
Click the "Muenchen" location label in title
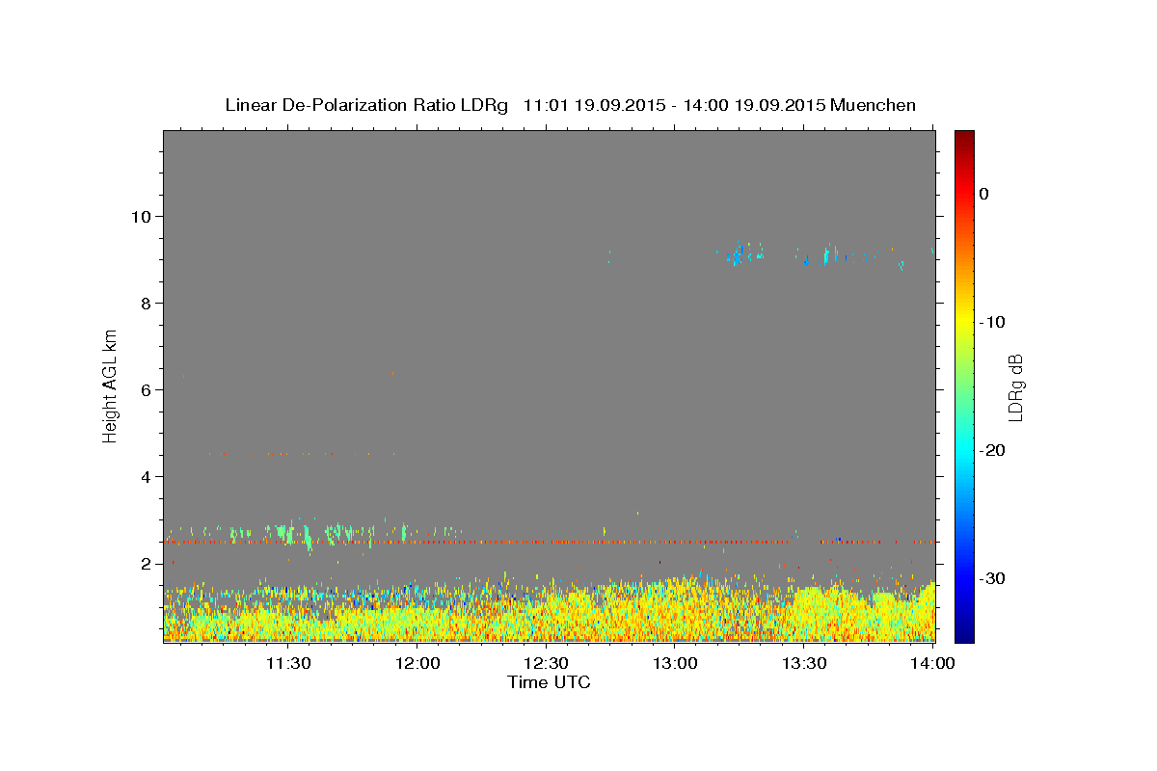[873, 105]
